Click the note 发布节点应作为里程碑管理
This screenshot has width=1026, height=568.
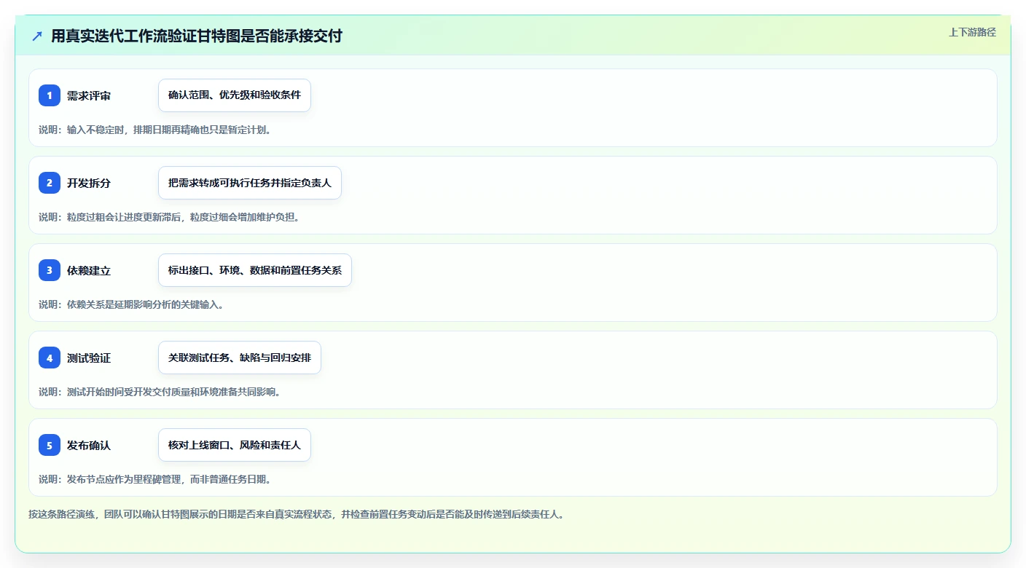154,479
